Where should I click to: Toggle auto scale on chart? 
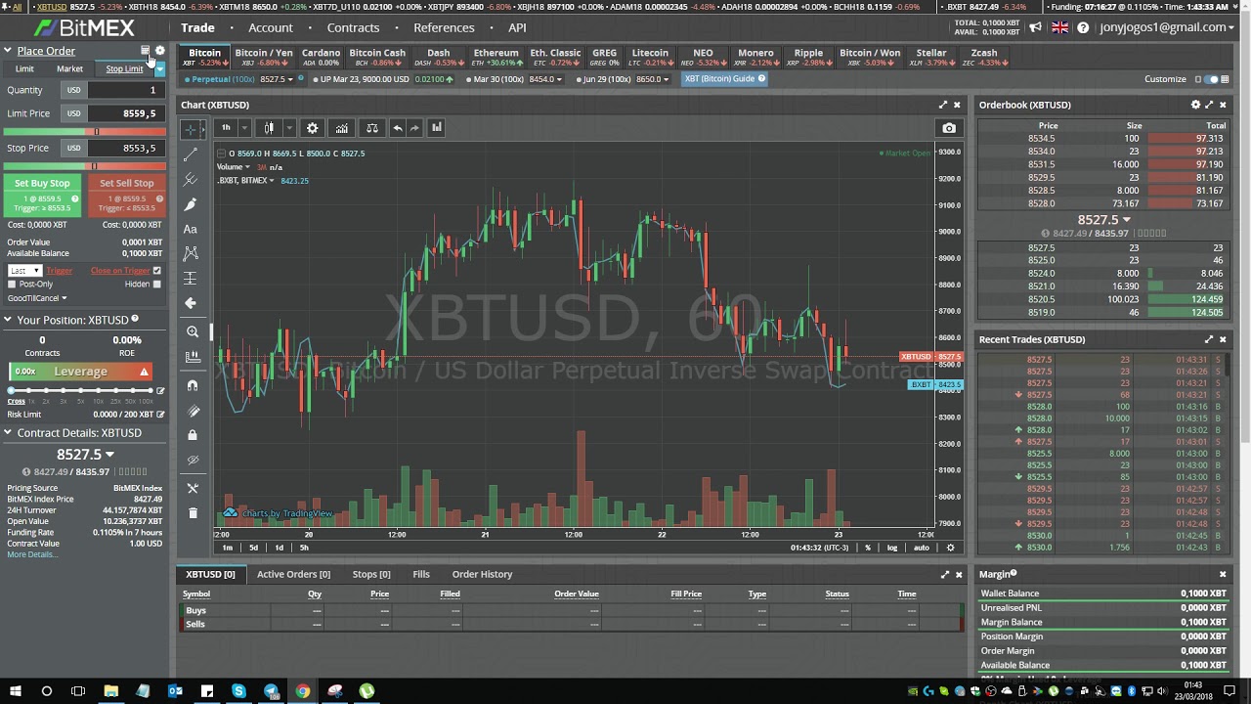[922, 548]
